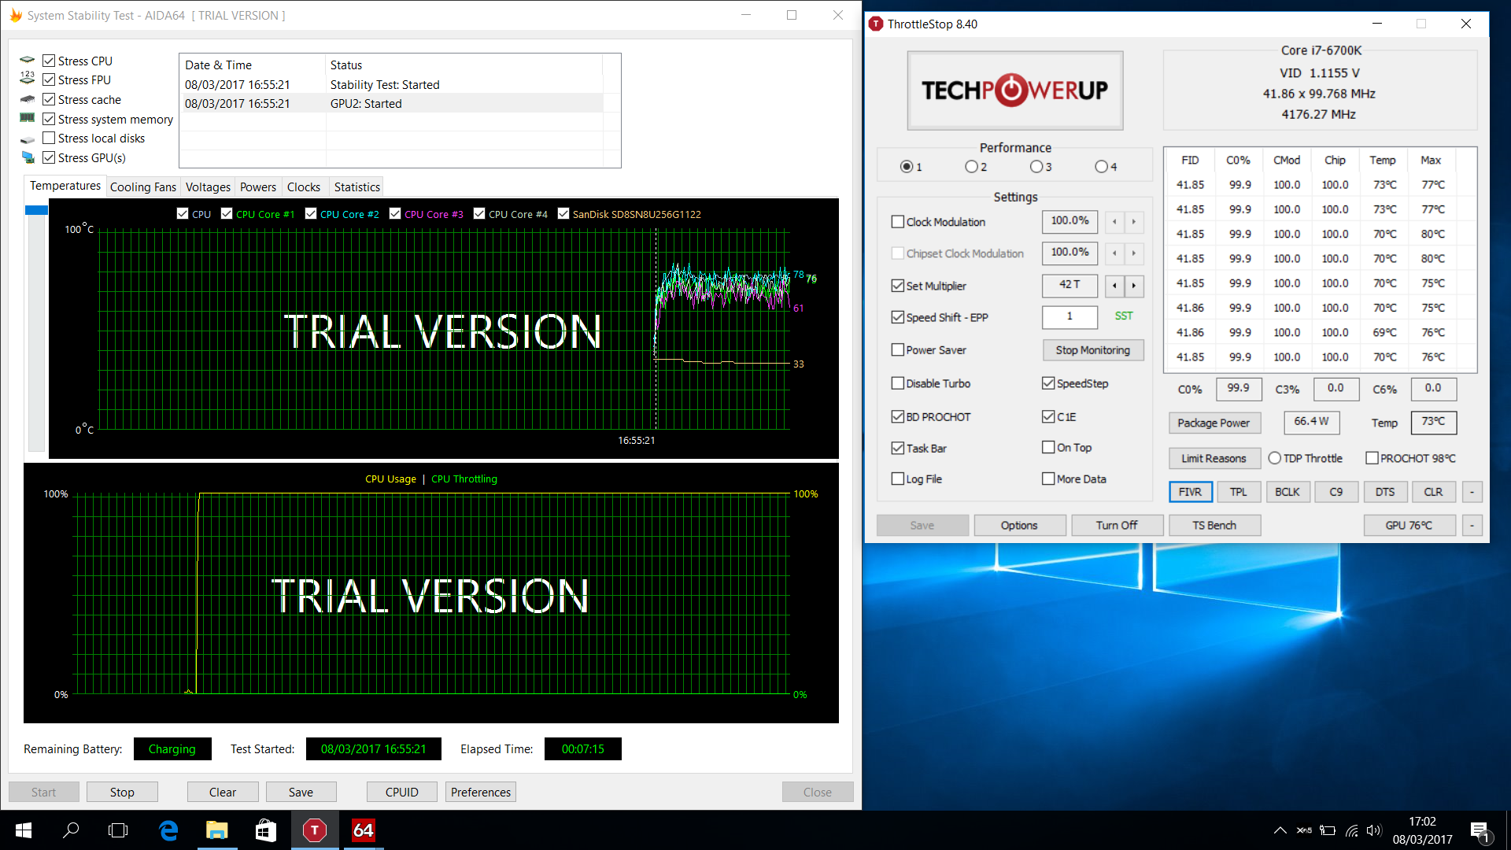Viewport: 1511px width, 850px height.
Task: Uncheck Stress CPU checkbox
Action: coord(49,61)
